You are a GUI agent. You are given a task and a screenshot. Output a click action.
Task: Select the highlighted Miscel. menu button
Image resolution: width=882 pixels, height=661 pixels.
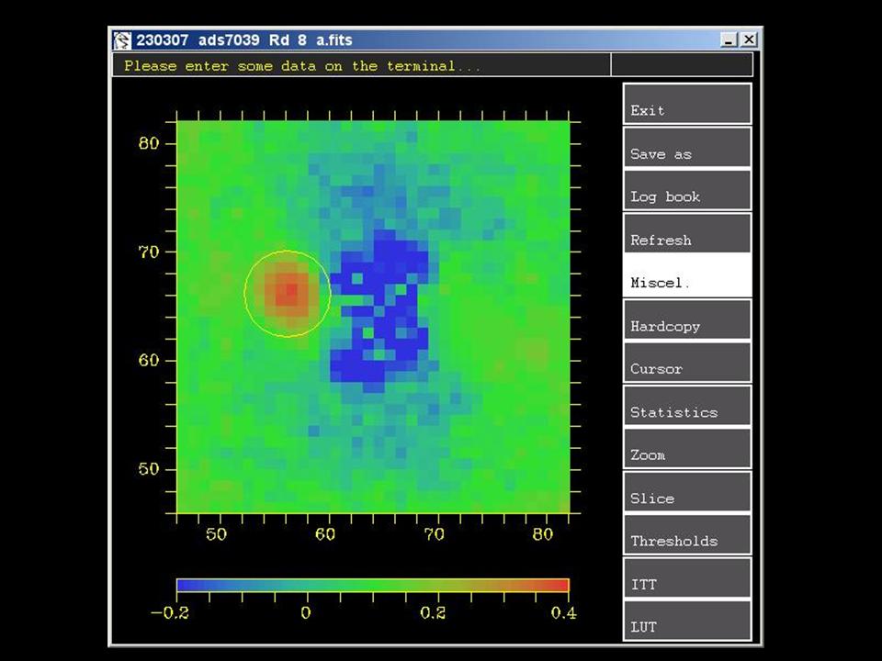tap(687, 276)
